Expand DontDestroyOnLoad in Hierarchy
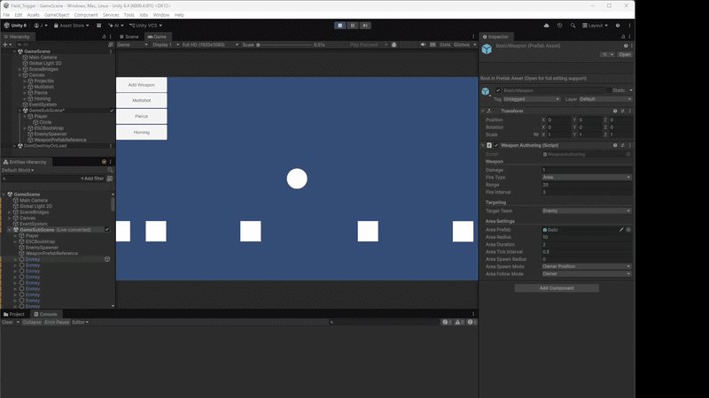 click(14, 146)
